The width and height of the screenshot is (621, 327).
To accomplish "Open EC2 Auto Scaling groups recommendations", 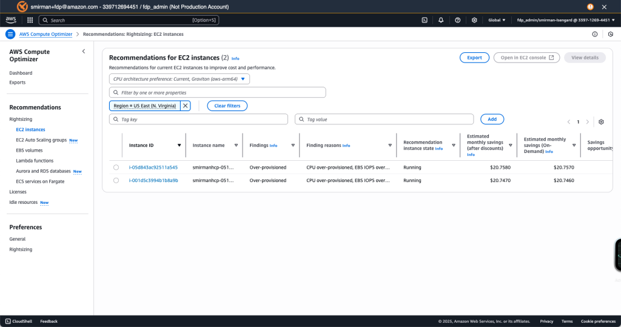I will [41, 140].
